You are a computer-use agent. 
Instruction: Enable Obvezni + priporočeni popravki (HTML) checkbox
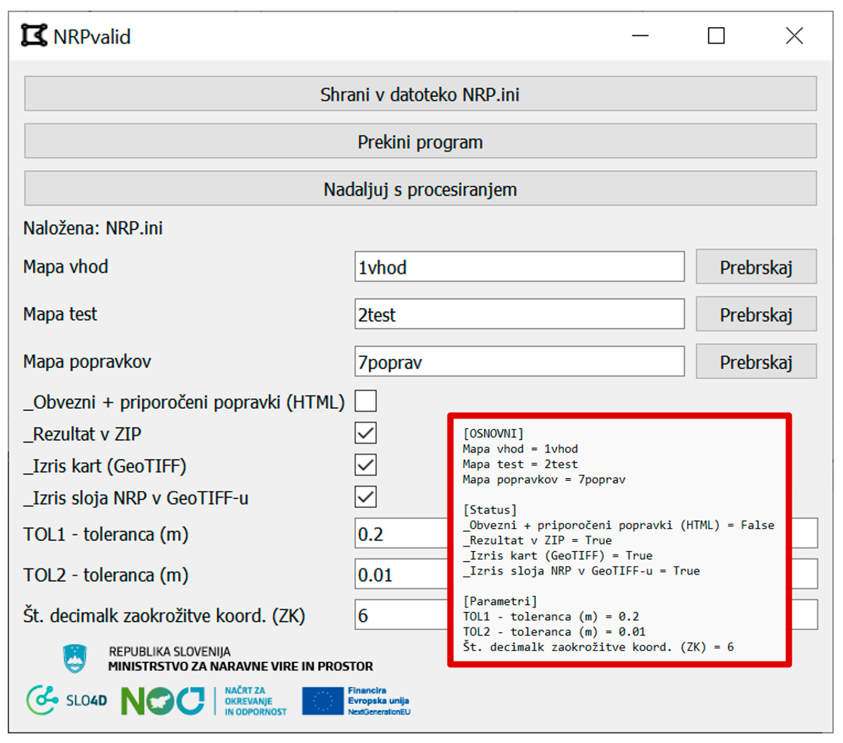(365, 401)
